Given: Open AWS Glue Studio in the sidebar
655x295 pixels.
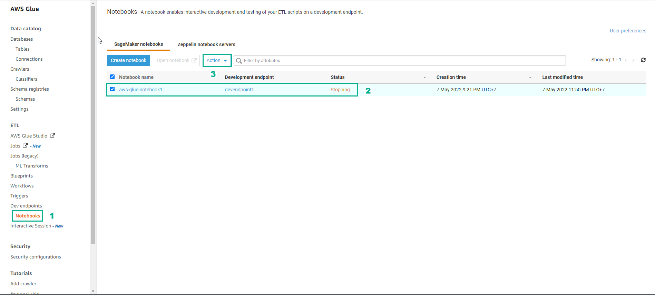Looking at the screenshot, I should [x=29, y=136].
